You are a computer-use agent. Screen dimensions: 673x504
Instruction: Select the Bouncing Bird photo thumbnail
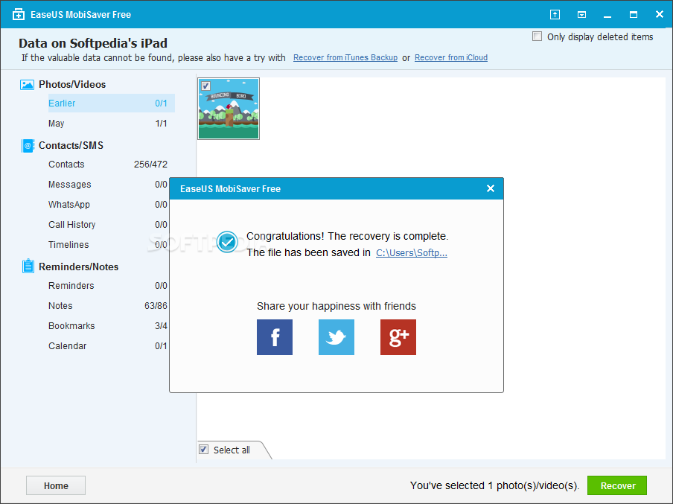point(229,109)
